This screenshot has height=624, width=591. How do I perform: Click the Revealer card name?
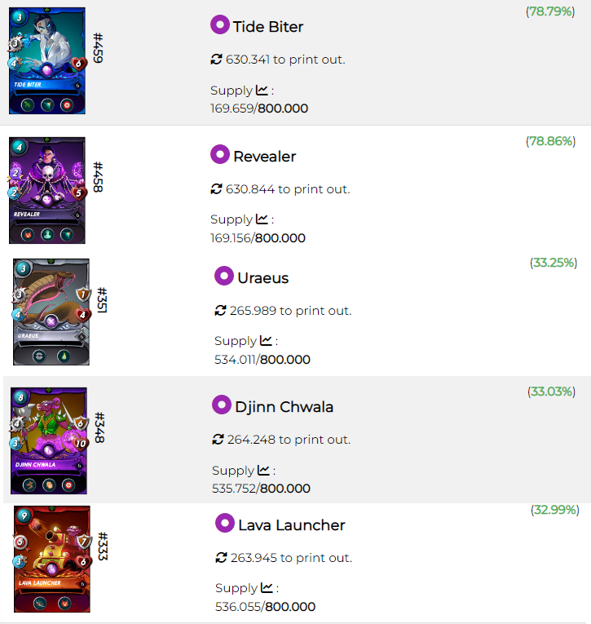pyautogui.click(x=264, y=157)
